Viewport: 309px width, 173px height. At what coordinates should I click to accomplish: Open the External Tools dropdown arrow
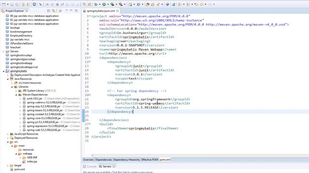125,4
